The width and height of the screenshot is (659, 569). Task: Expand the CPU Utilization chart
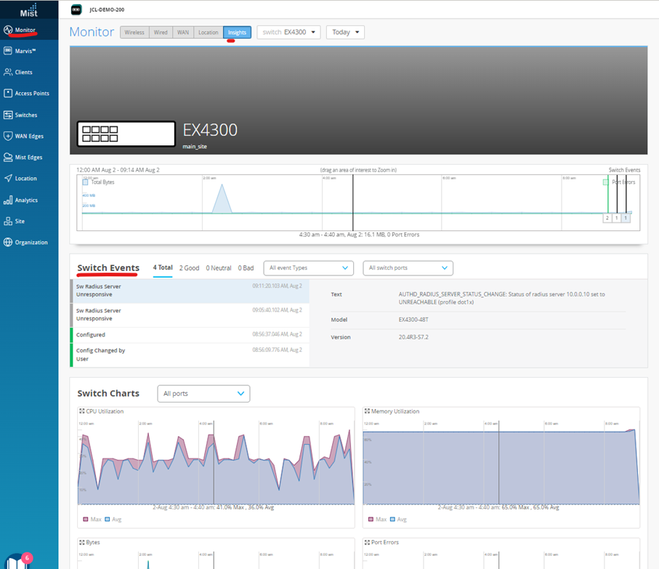pyautogui.click(x=81, y=411)
